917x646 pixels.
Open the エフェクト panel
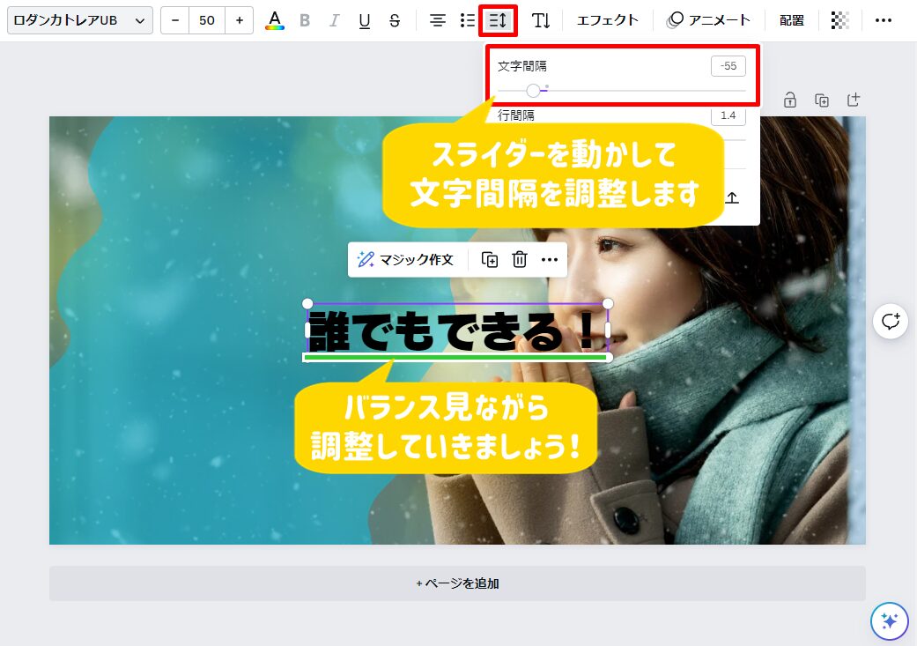608,20
